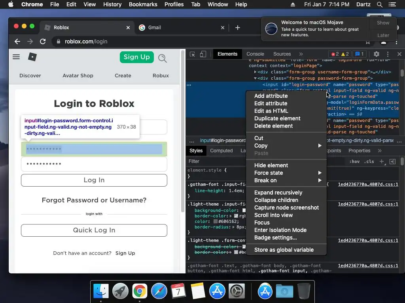
Task: Click Show on macOS Mojave notification
Action: pyautogui.click(x=383, y=22)
